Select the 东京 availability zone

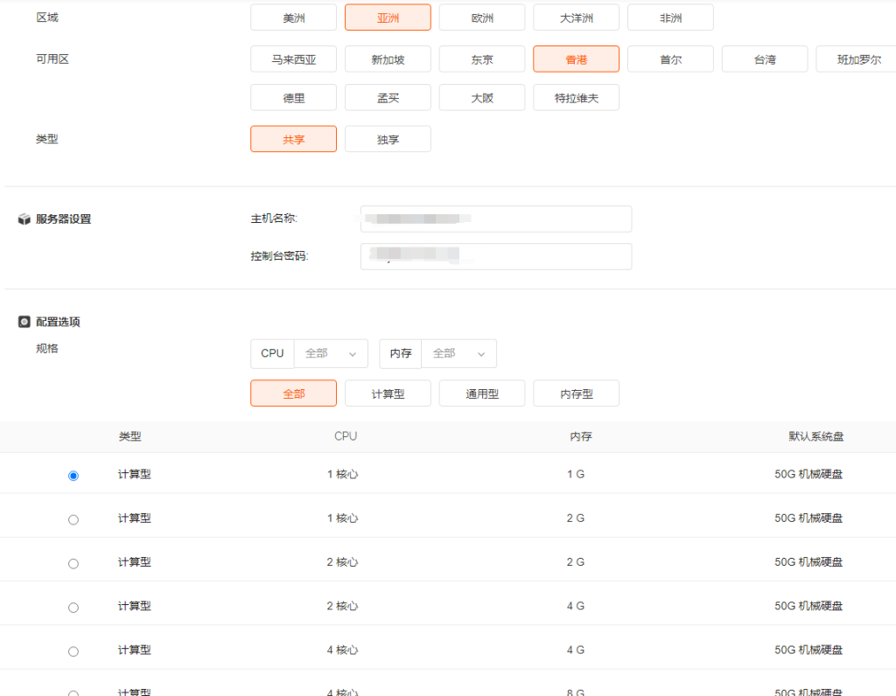(x=482, y=59)
